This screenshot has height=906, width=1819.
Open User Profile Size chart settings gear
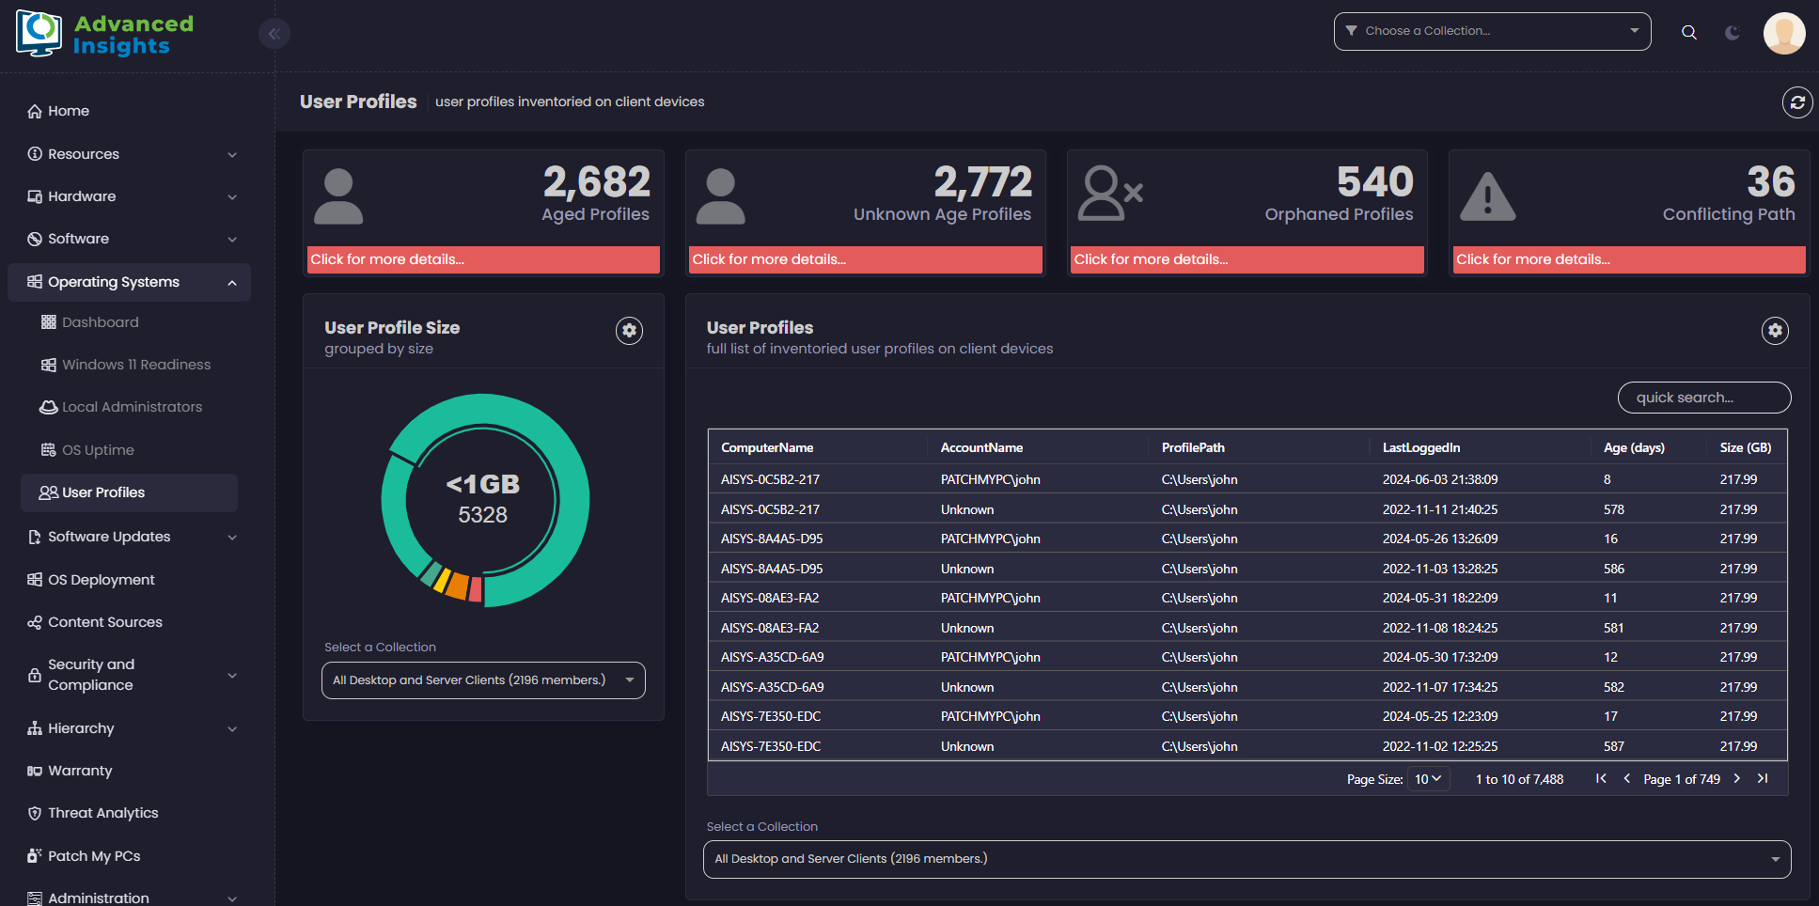(629, 331)
